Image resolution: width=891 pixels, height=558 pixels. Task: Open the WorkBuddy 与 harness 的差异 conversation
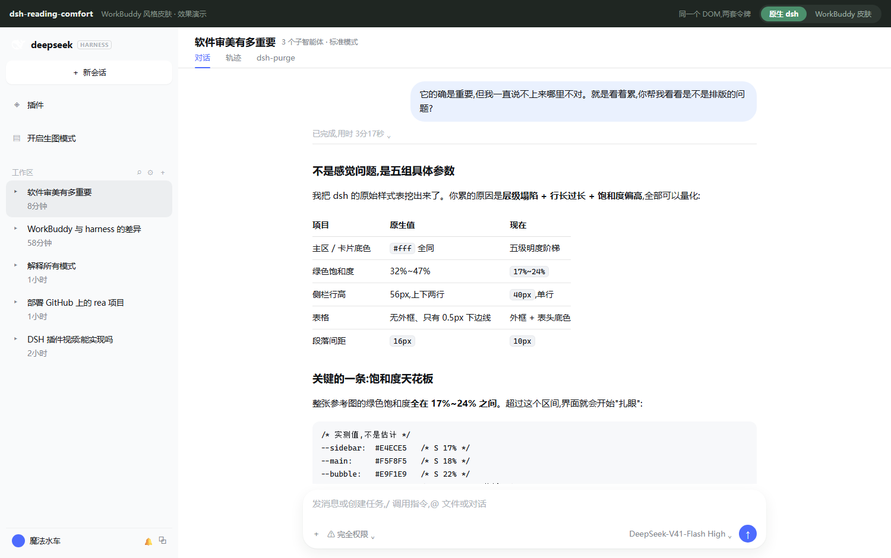[89, 236]
